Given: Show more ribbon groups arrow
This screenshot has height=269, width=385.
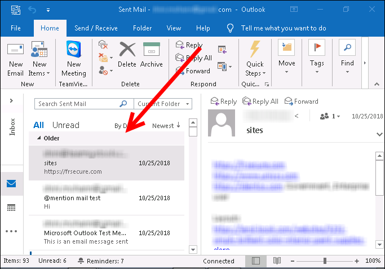Looking at the screenshot, I should coord(365,63).
